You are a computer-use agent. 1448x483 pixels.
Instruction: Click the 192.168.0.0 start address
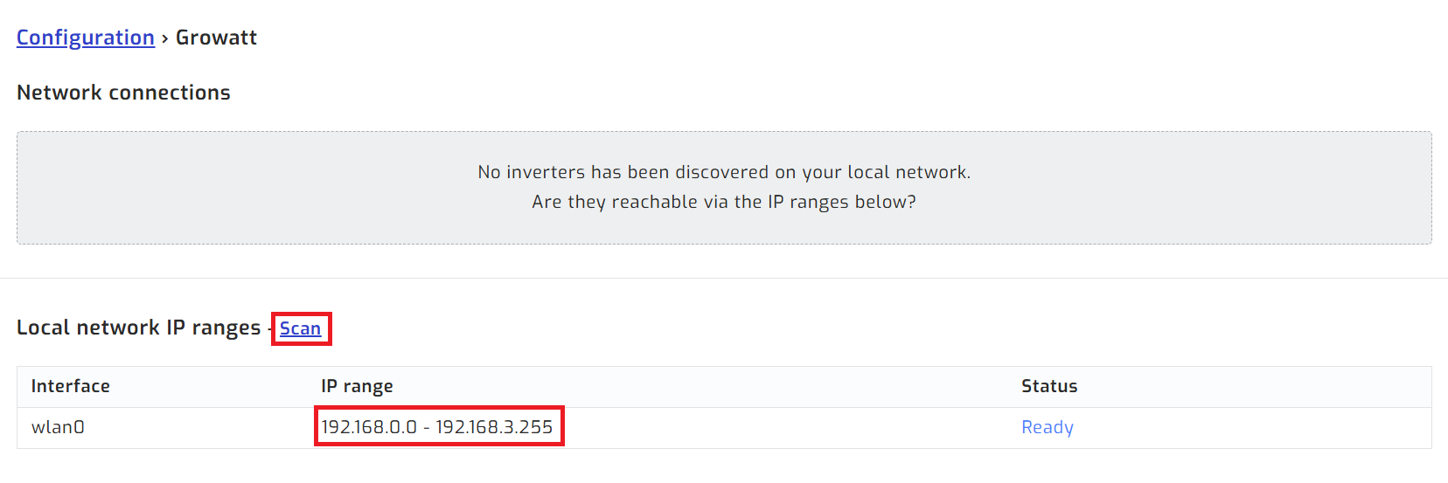click(x=369, y=427)
